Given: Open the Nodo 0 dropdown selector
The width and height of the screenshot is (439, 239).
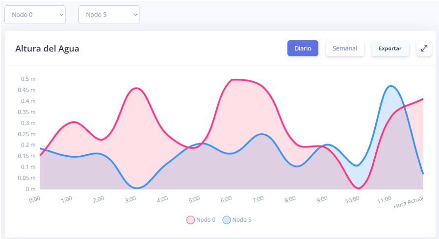Looking at the screenshot, I should click(x=35, y=15).
